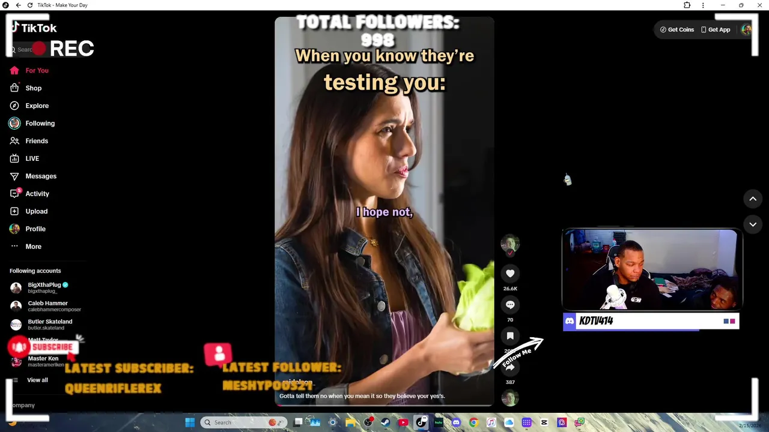
Task: Open Messages in the sidebar
Action: [41, 176]
